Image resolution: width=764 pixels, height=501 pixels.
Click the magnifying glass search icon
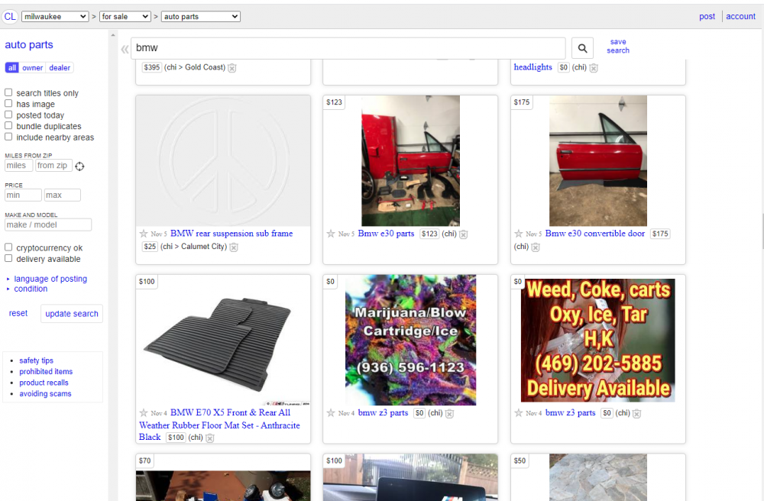[x=582, y=47]
